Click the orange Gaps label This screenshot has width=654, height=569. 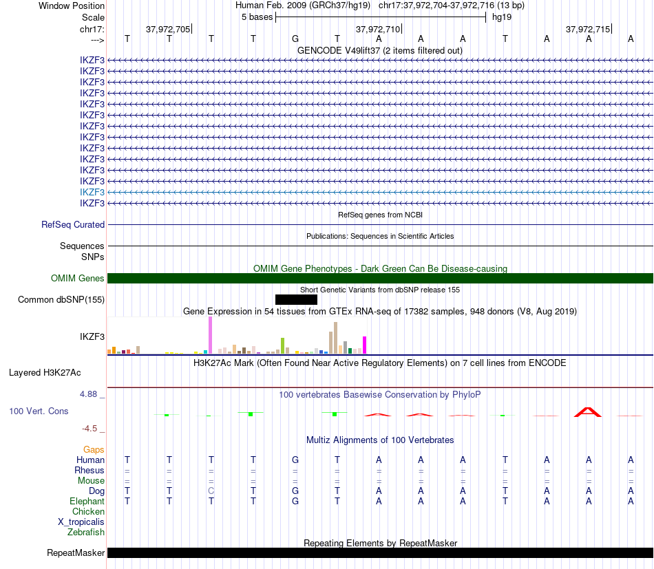tap(94, 450)
